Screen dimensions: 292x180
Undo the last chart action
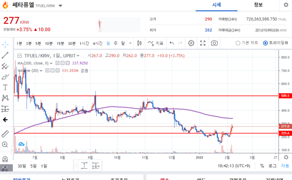click(172, 43)
